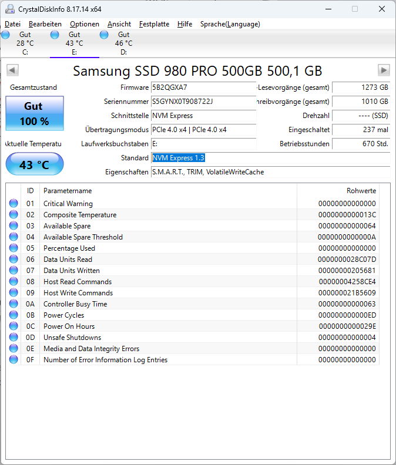
Task: Click status orb of Power Cycles row
Action: (14, 315)
